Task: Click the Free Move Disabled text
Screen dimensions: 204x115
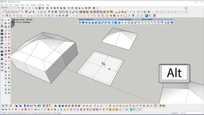Action: pos(21,22)
